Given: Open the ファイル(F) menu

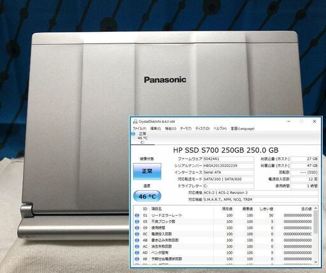Looking at the screenshot, I should [139, 129].
